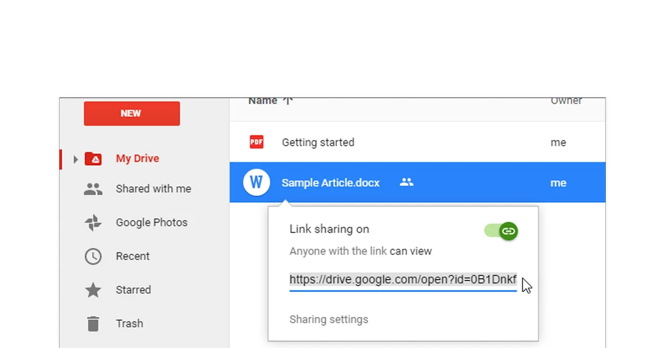This screenshot has width=665, height=348.
Task: Toggle the Name column sort arrow
Action: pyautogui.click(x=287, y=100)
